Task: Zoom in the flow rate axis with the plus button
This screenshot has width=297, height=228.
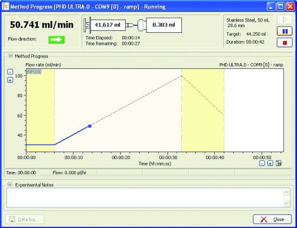Action: [10, 80]
